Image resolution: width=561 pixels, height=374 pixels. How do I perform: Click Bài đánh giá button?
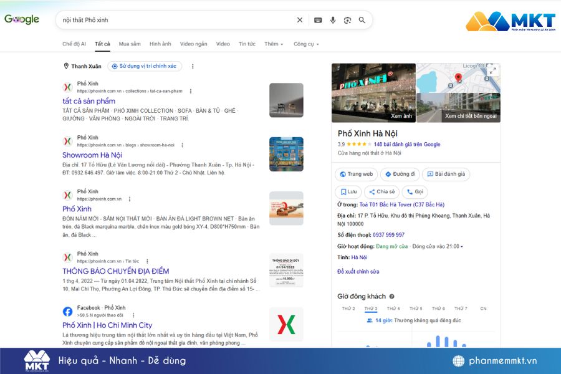tap(446, 175)
